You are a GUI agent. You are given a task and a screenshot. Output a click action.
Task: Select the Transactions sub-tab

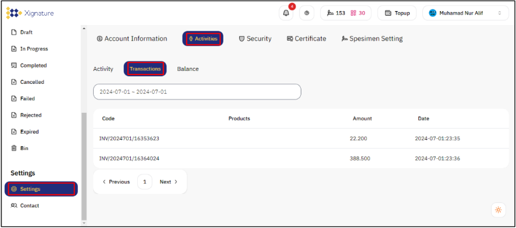pos(145,69)
